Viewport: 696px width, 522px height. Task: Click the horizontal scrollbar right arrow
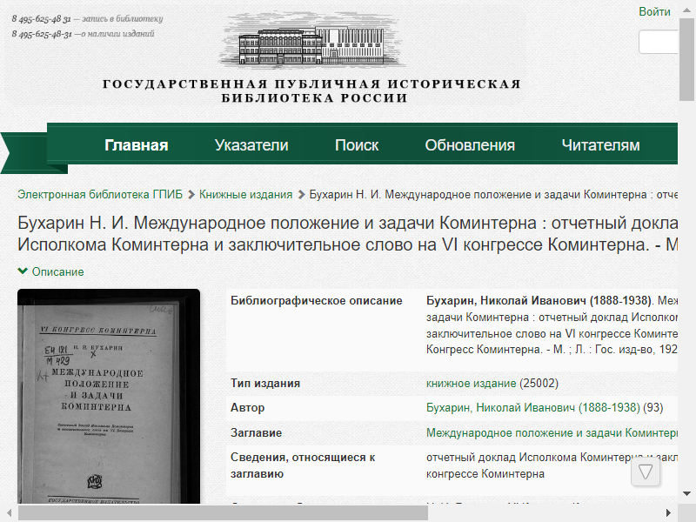pos(668,512)
